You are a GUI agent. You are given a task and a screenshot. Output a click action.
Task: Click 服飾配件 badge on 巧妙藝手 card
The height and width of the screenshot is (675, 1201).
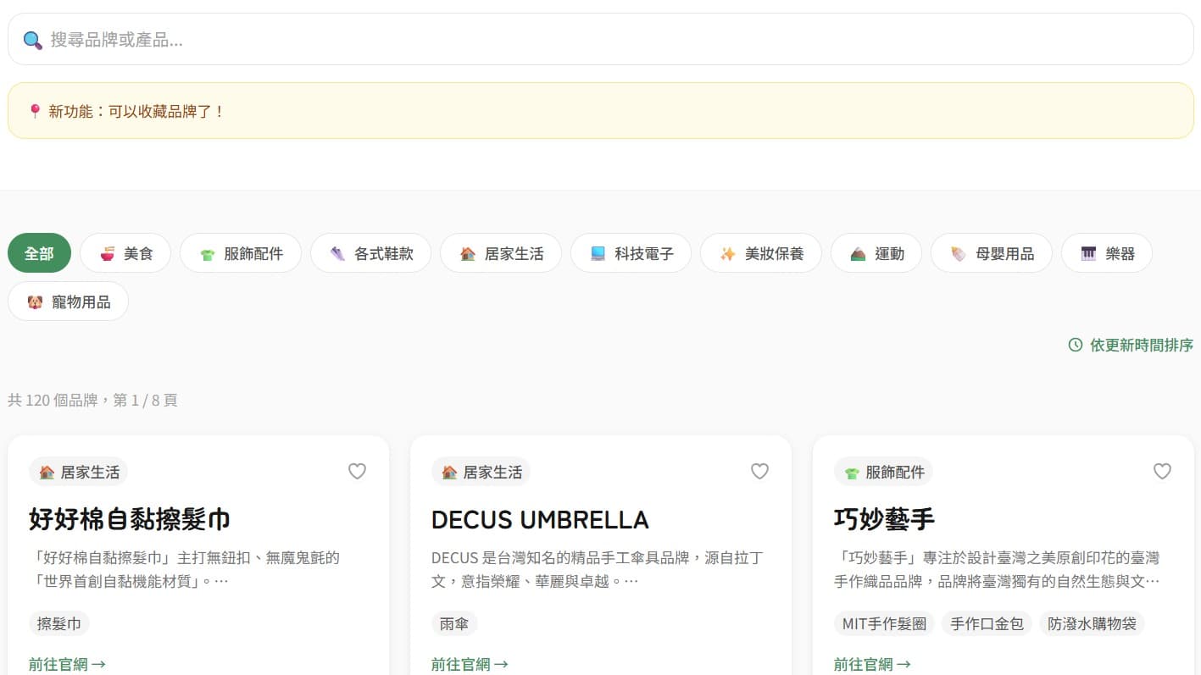pyautogui.click(x=883, y=472)
